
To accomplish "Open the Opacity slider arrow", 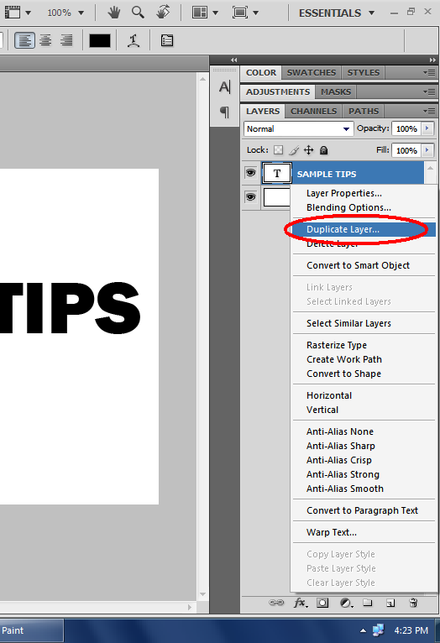I will pos(427,128).
